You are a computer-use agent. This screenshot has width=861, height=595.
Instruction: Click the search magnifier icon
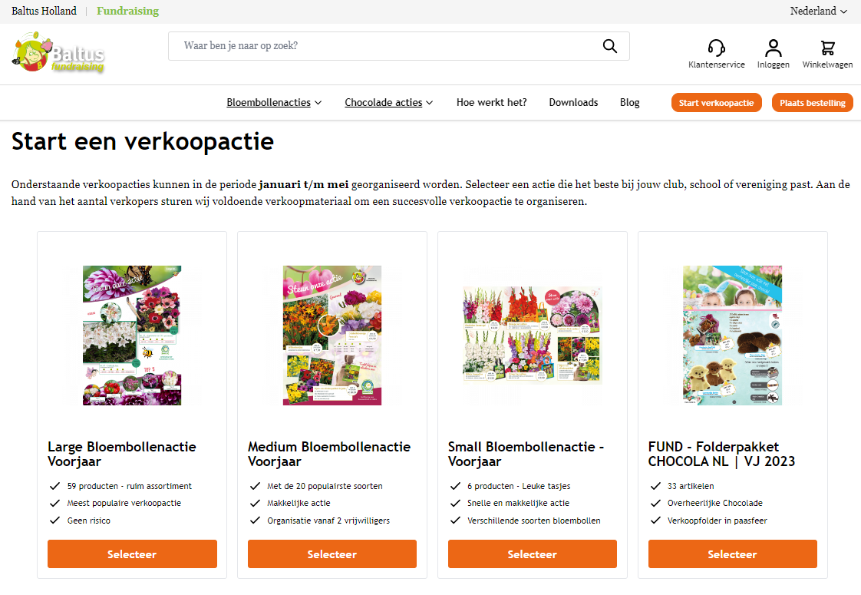pyautogui.click(x=609, y=46)
